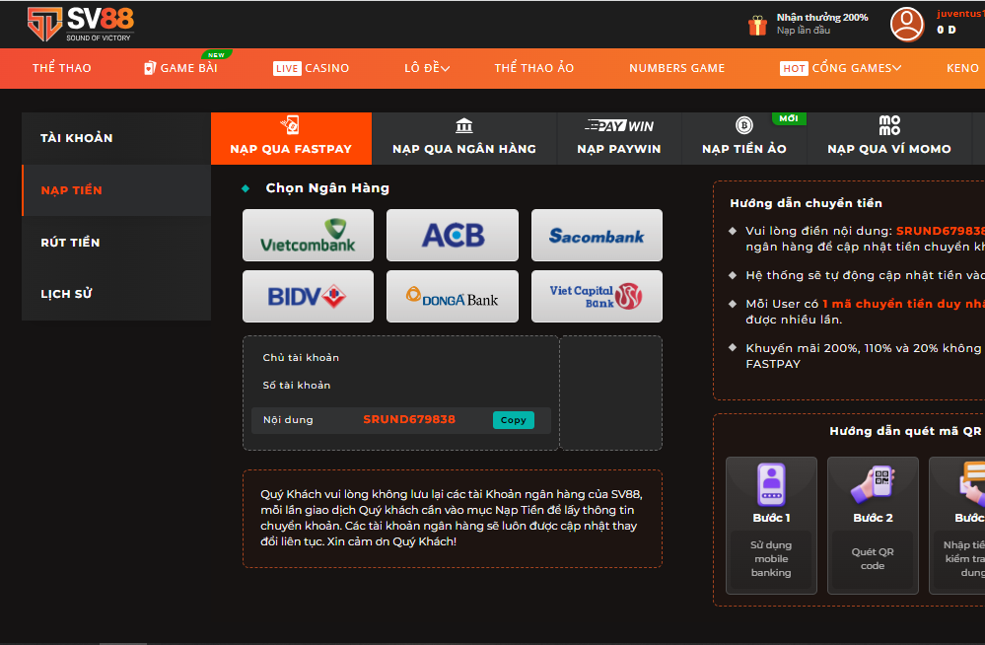Click the Chọn Ngân Hàng heading

point(327,188)
